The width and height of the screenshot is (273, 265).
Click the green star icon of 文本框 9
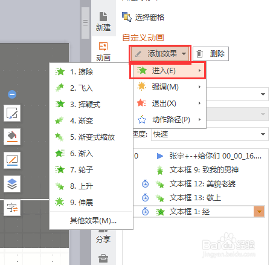point(160,170)
